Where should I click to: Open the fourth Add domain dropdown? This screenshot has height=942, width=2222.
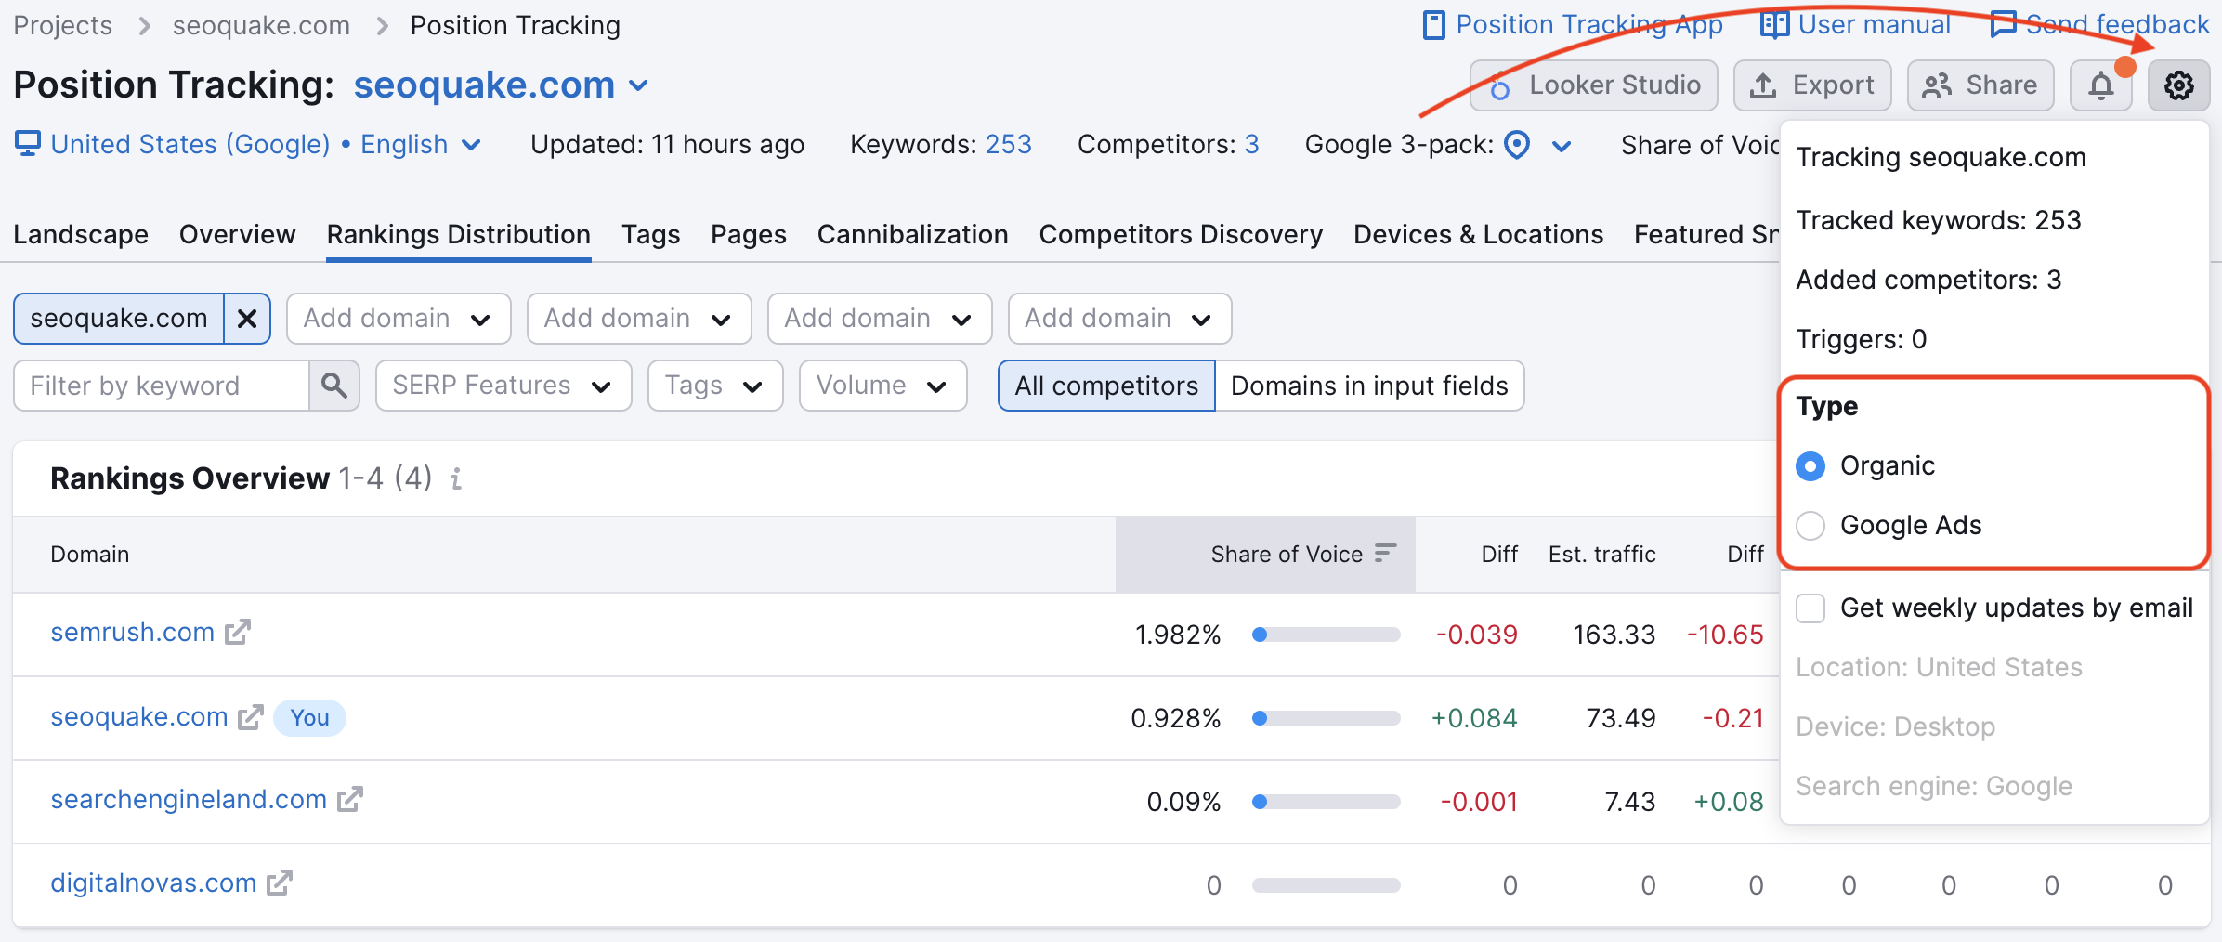tap(1120, 319)
